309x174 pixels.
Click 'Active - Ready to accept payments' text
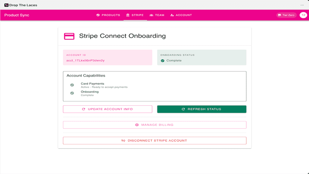click(104, 87)
